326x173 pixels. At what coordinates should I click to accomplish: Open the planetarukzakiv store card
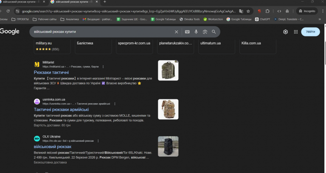click(x=176, y=47)
